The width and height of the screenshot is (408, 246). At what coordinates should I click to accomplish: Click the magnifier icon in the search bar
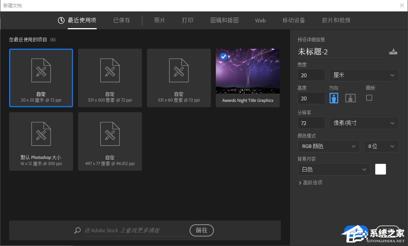(x=77, y=230)
